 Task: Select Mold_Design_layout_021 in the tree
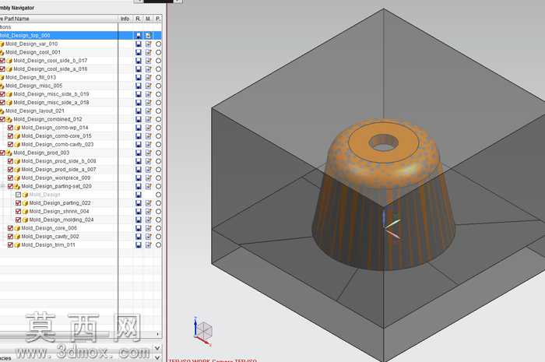pyautogui.click(x=35, y=111)
